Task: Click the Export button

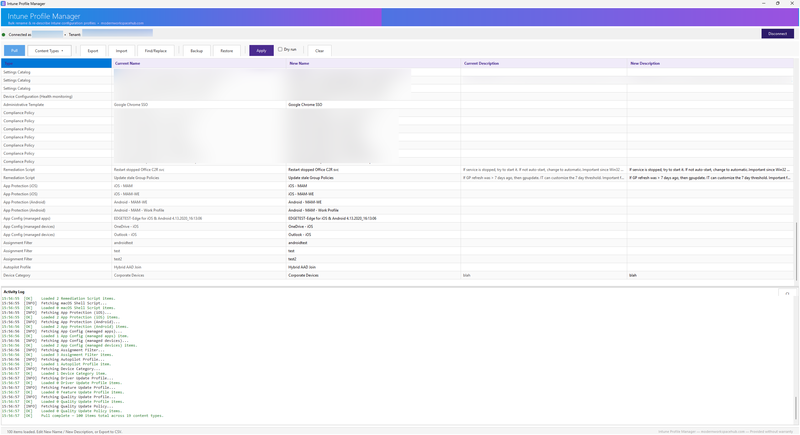Action: click(93, 51)
